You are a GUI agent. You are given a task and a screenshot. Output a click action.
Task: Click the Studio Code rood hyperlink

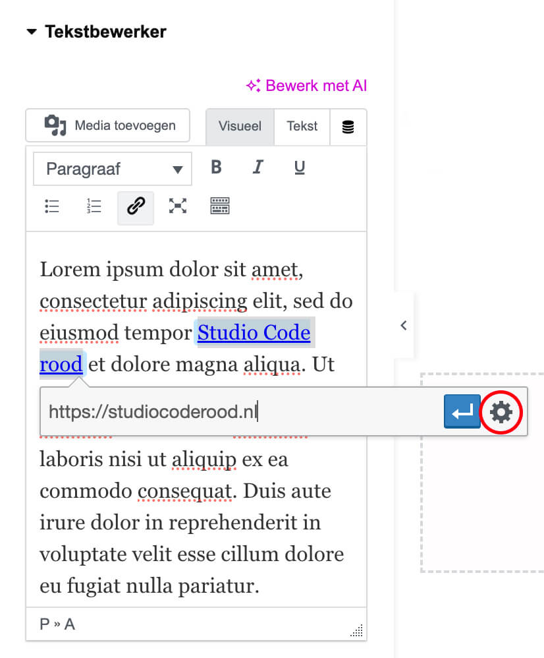[x=254, y=333]
